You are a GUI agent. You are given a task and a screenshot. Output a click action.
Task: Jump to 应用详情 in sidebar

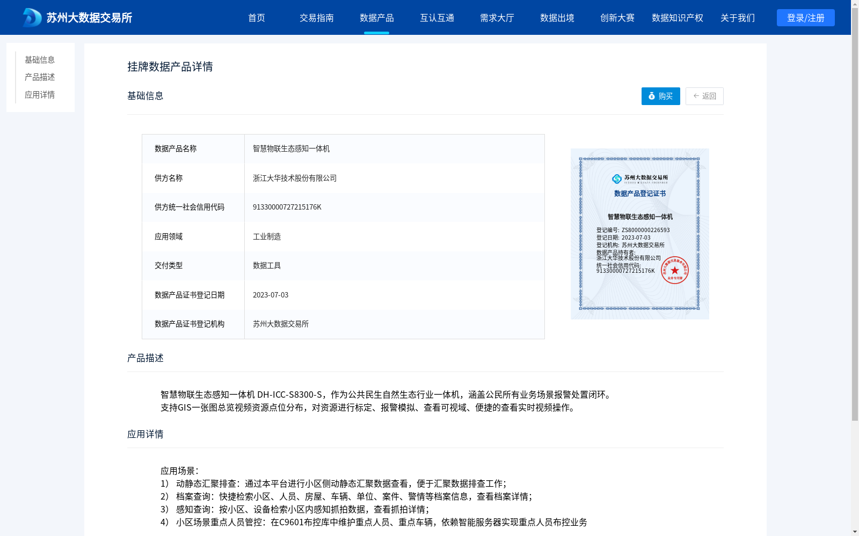pos(40,95)
